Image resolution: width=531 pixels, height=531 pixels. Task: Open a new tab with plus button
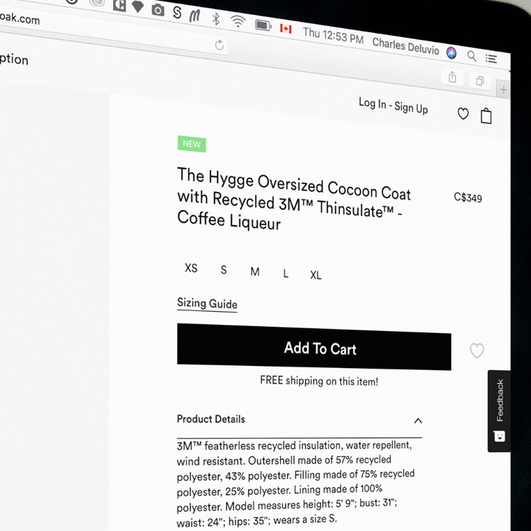pyautogui.click(x=503, y=90)
